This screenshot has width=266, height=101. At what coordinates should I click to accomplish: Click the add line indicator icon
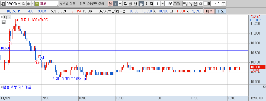click(191, 4)
